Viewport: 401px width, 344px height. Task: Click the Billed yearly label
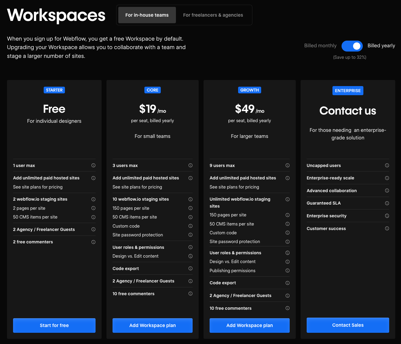(381, 46)
